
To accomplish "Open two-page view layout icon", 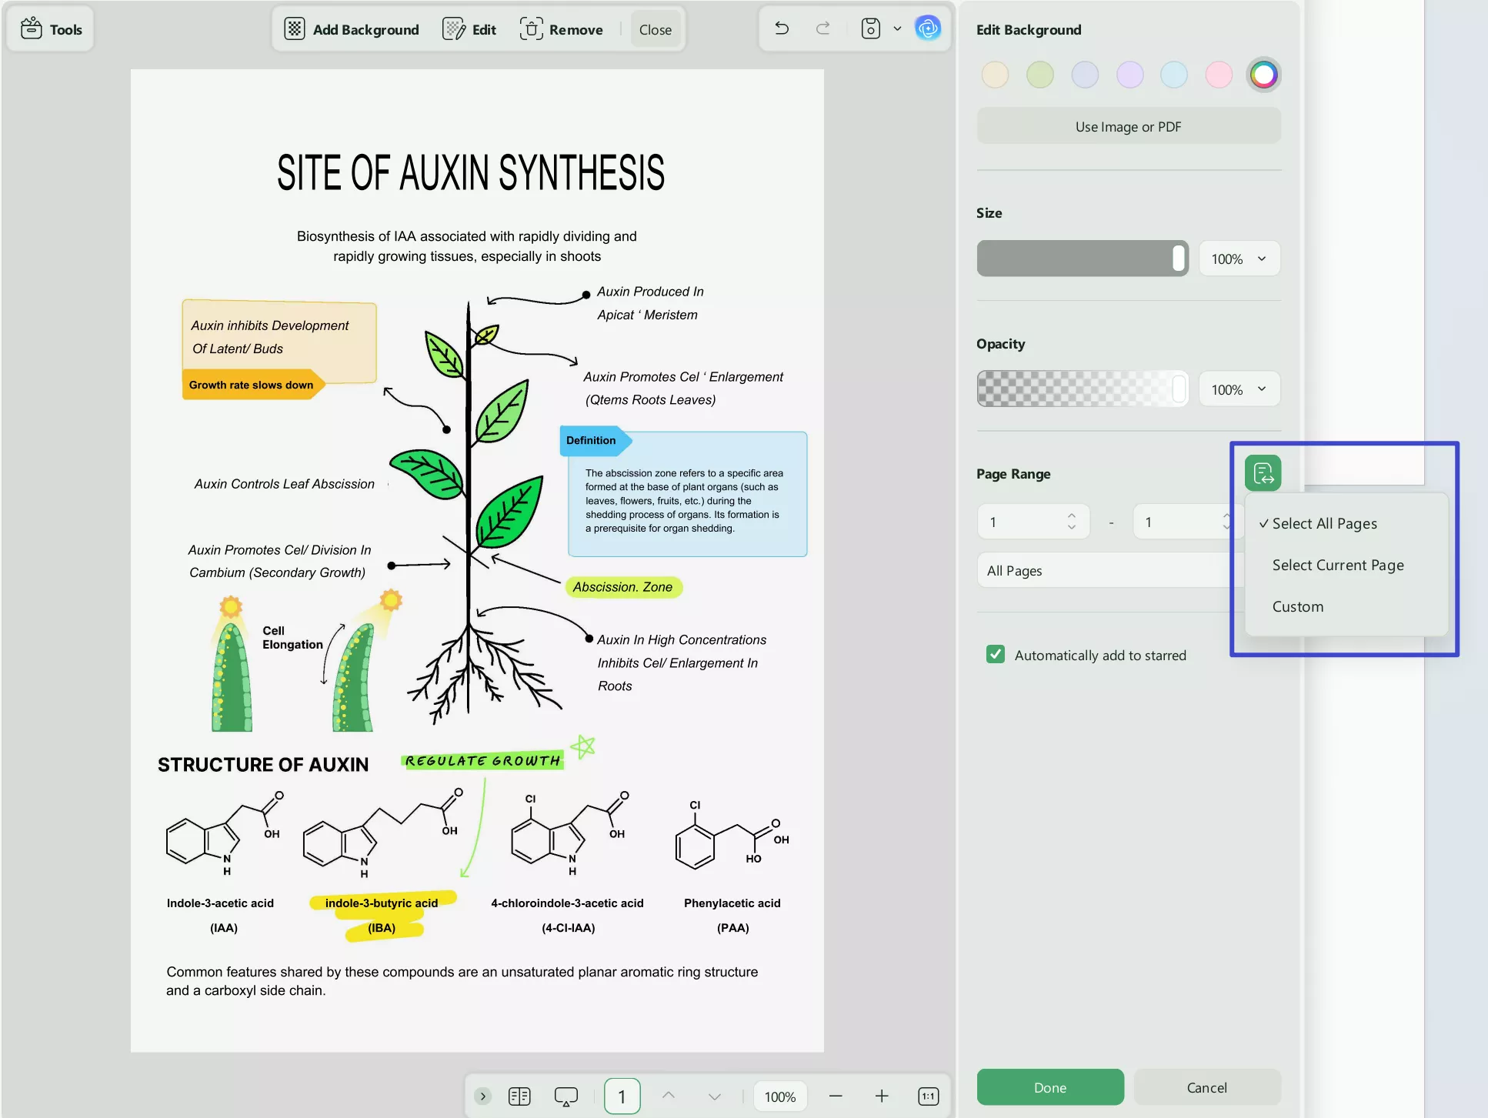I will pyautogui.click(x=519, y=1096).
